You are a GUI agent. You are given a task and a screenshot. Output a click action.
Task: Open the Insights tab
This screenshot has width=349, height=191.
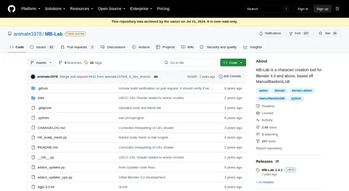[253, 47]
